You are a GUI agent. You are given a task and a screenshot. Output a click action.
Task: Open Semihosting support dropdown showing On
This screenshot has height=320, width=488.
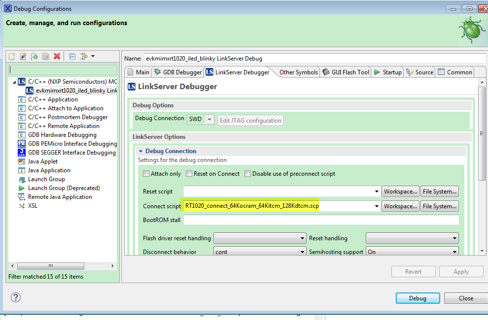(412, 252)
